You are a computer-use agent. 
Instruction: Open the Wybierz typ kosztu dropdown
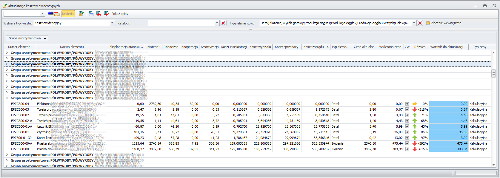point(112,23)
